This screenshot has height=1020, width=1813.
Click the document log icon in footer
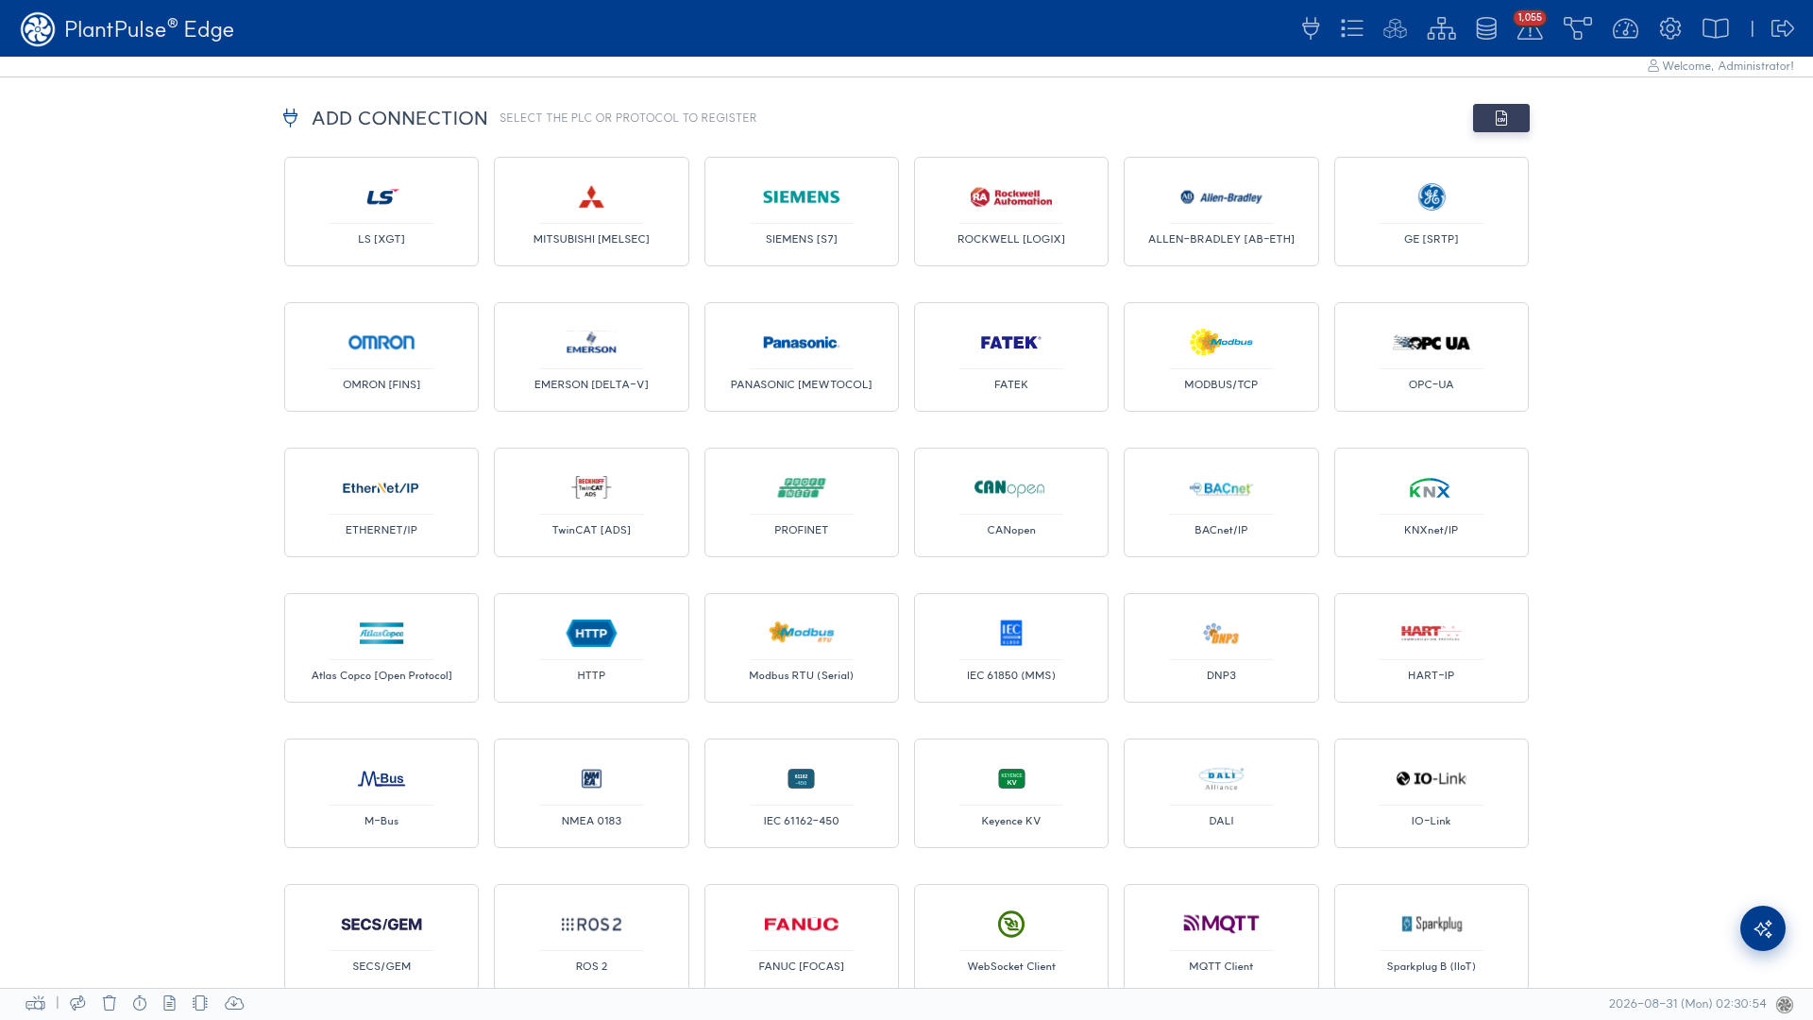170,1003
